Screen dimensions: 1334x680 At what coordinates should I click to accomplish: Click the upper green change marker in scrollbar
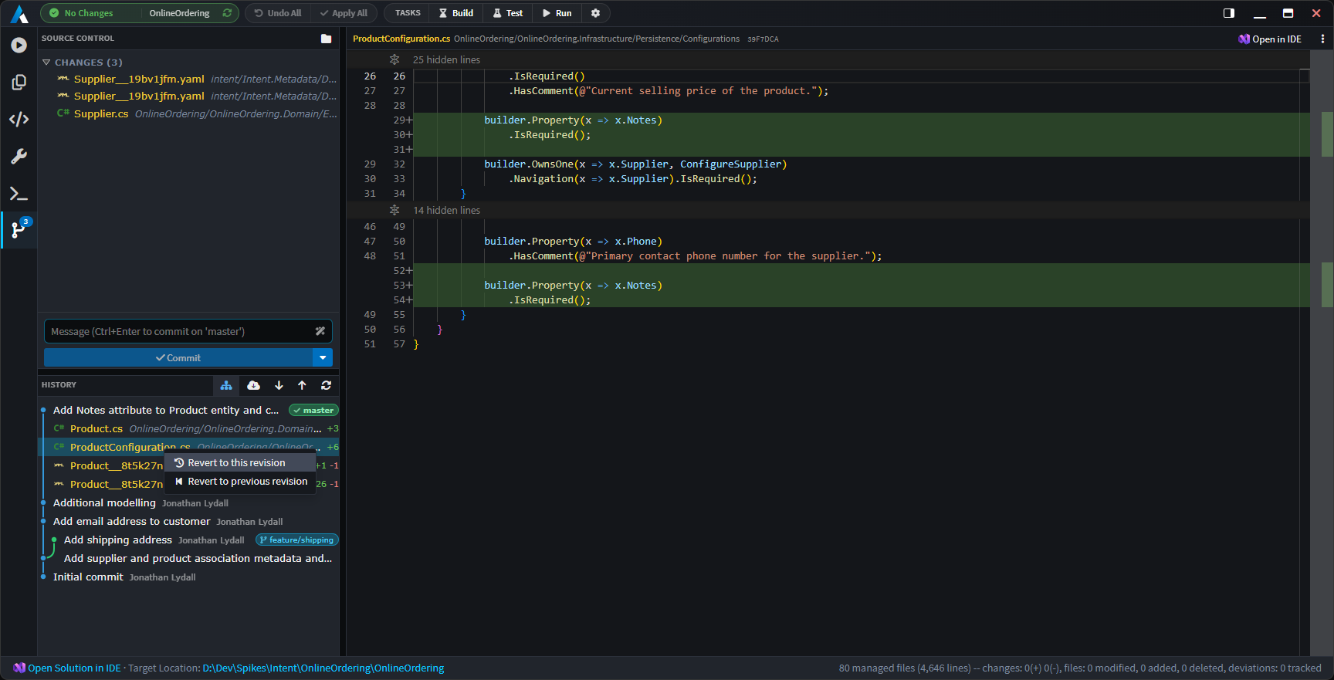(x=1327, y=134)
